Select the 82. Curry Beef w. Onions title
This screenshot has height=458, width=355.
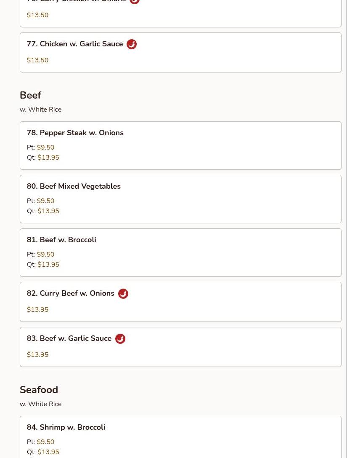click(71, 293)
